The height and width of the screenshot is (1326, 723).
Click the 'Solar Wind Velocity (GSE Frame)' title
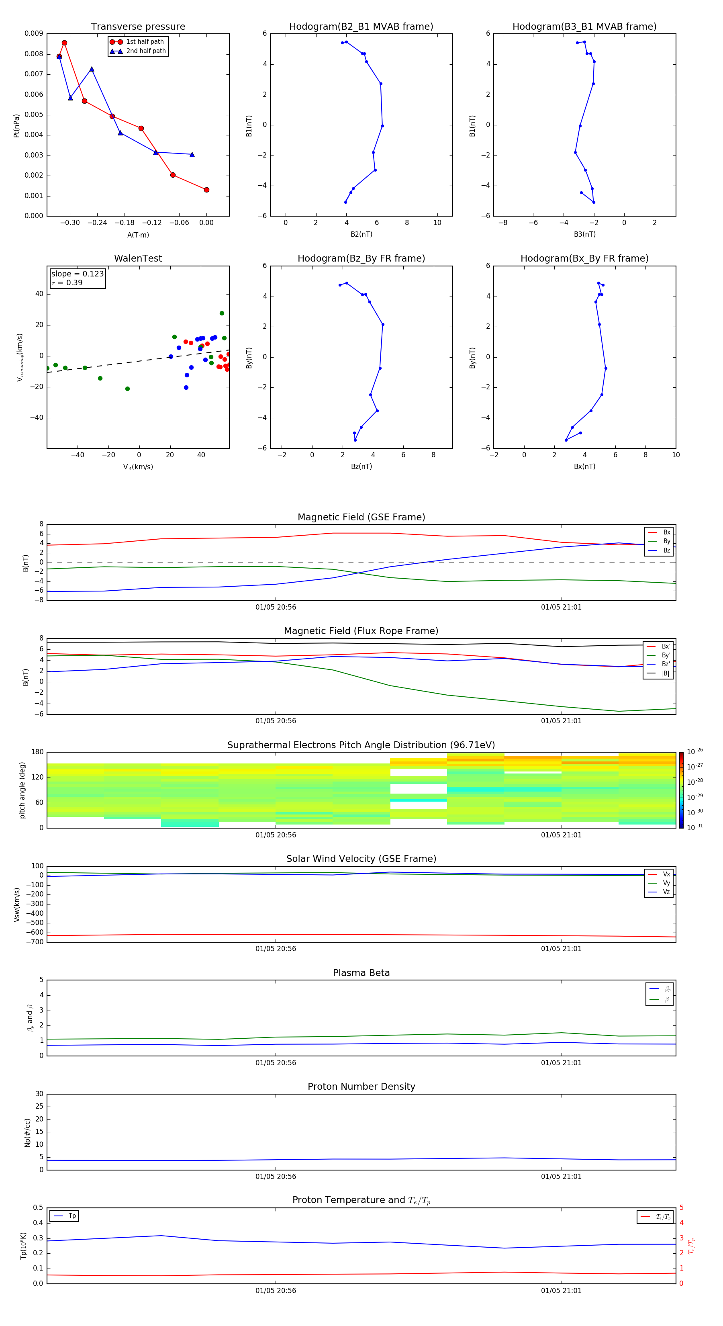[361, 859]
